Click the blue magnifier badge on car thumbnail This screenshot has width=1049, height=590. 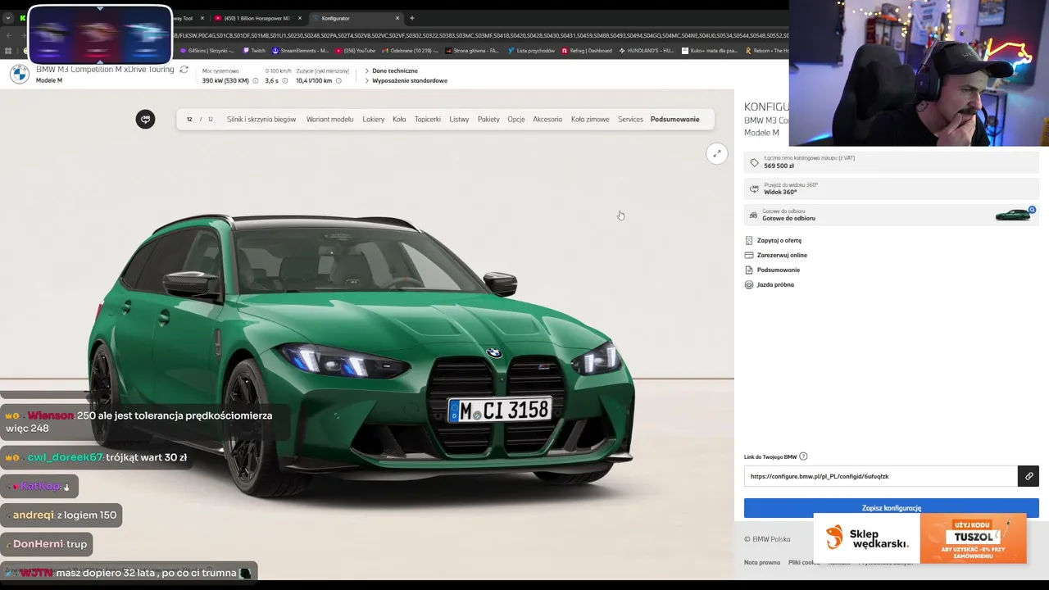[x=1032, y=211]
